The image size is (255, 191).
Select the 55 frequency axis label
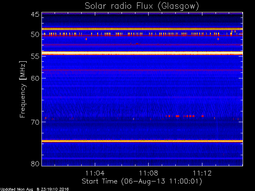pyautogui.click(x=35, y=57)
